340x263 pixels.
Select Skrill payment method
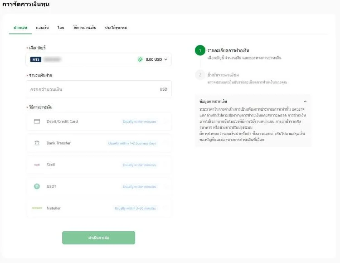coord(99,165)
